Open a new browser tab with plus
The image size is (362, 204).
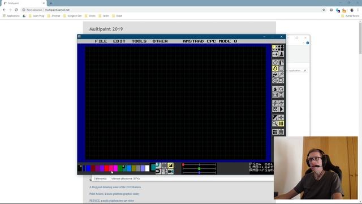[x=51, y=3]
